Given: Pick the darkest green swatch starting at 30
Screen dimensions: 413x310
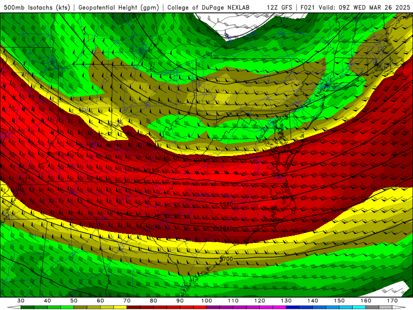Looking at the screenshot, I should point(27,307).
